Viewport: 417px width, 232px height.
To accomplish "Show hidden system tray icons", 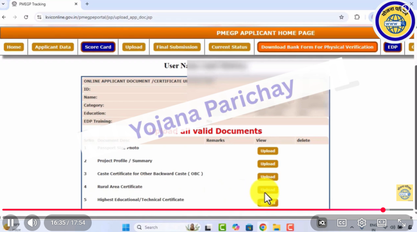I will pyautogui.click(x=352, y=227).
